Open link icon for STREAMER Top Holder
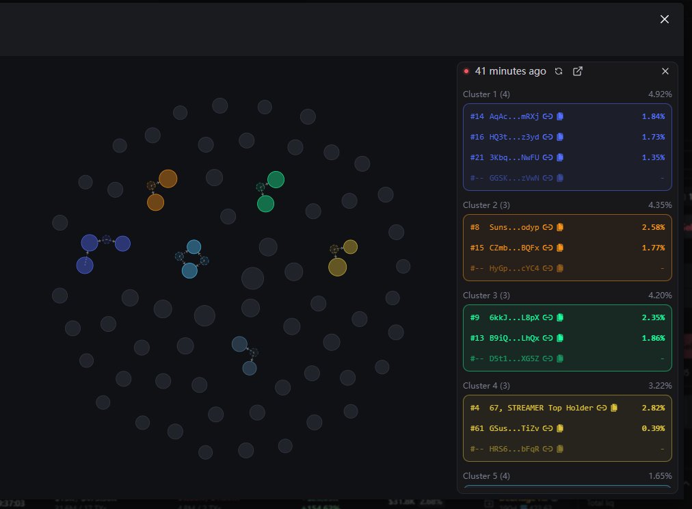Viewport: 692px width, 509px height. tap(602, 408)
